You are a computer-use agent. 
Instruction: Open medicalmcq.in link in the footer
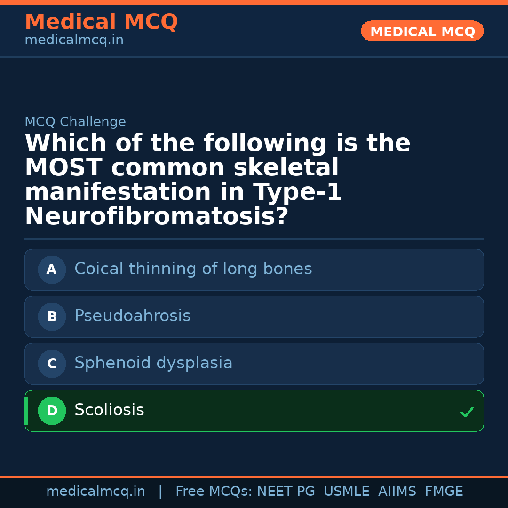95,492
